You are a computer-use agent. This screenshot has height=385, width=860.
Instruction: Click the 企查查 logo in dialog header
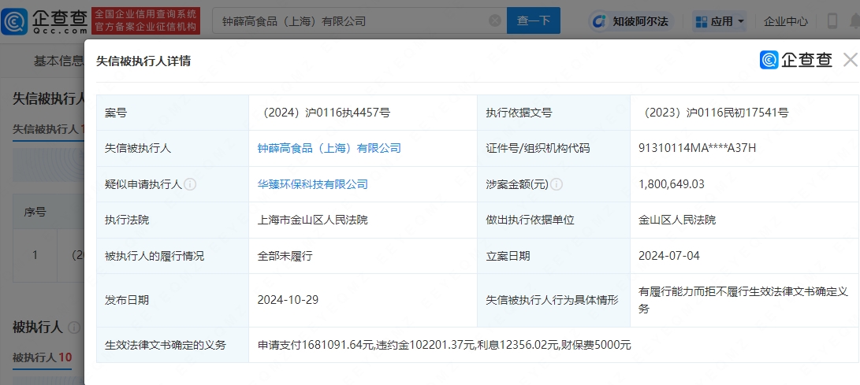click(796, 60)
